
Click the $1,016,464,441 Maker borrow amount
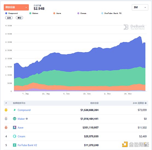[89, 119]
